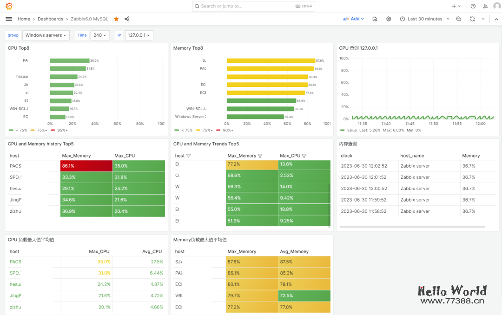Screen dimensions: 502x315
Task: Open the news feed icon
Action: (x=485, y=6)
